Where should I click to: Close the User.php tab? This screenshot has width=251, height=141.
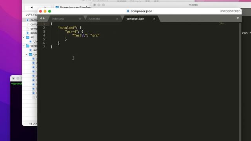pos(117,19)
